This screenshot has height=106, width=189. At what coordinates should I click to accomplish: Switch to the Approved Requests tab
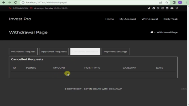coord(54,52)
